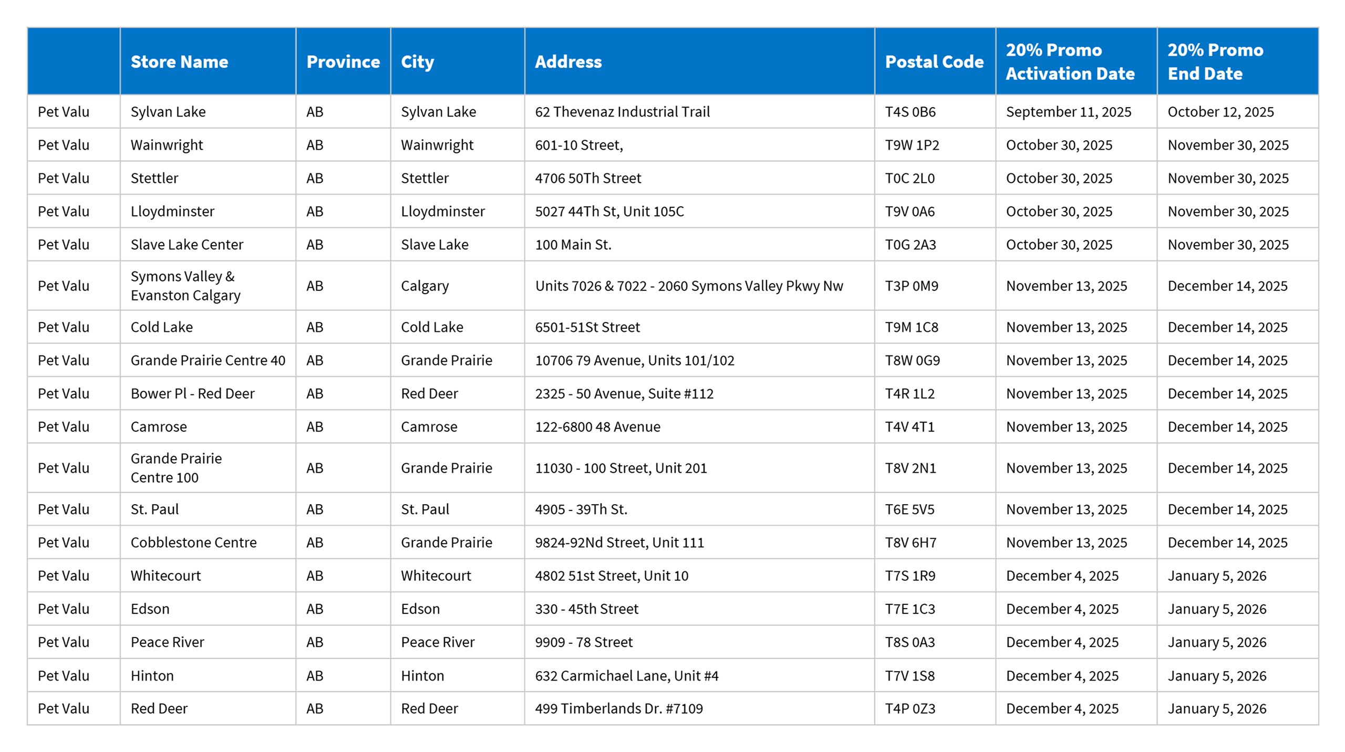Screen dimensions: 1345x752
Task: Click the Lloydminster city cell
Action: click(x=442, y=212)
